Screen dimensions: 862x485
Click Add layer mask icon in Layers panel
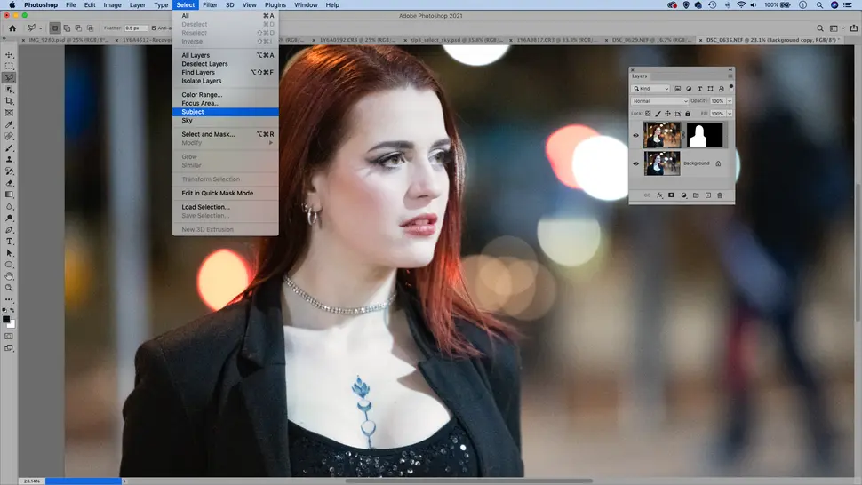tap(671, 195)
